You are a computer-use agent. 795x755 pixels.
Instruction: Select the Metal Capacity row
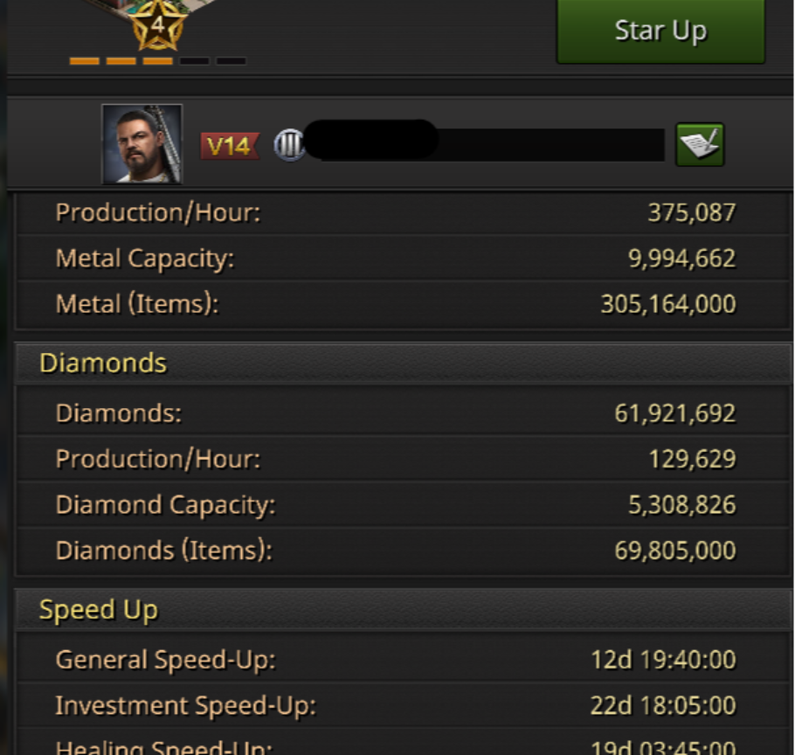point(396,259)
